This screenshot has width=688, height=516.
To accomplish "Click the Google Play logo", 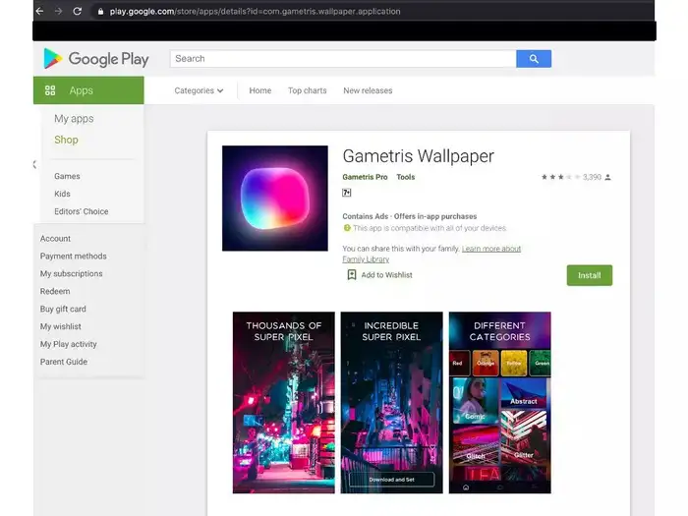I will 95,59.
